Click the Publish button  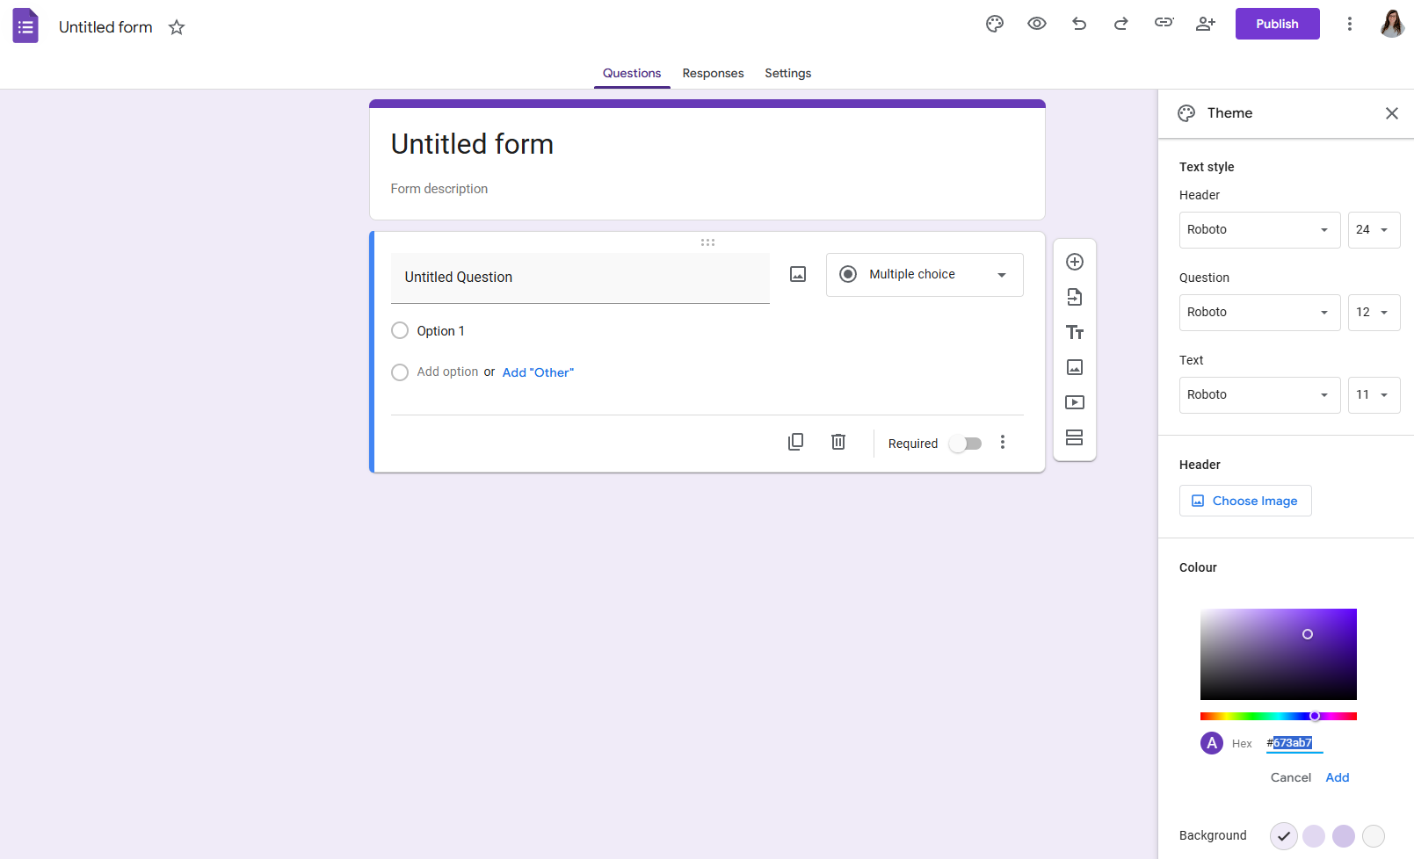1277,24
